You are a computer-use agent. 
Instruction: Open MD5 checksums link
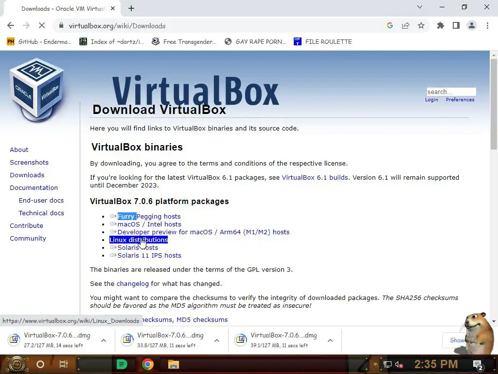click(202, 319)
